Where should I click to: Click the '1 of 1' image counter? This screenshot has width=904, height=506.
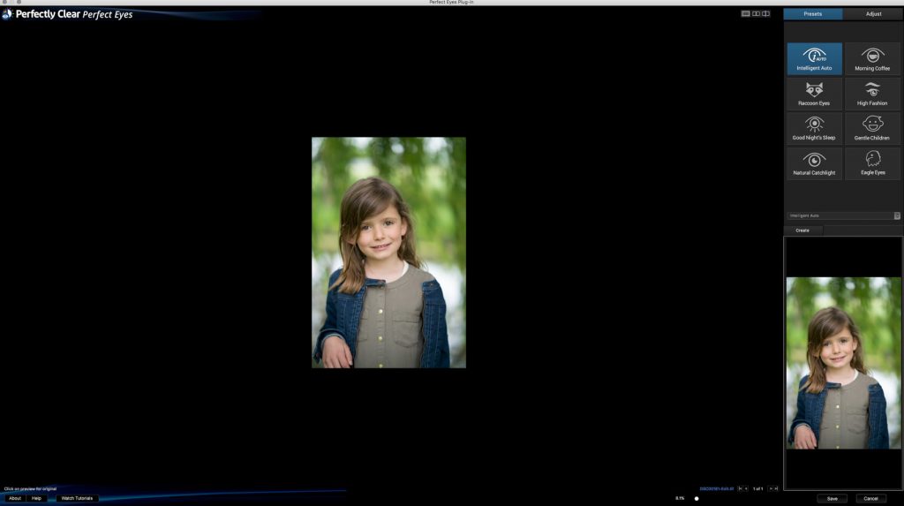point(757,488)
